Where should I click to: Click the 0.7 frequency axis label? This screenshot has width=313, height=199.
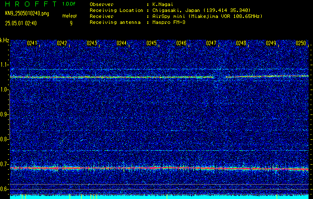(4, 164)
